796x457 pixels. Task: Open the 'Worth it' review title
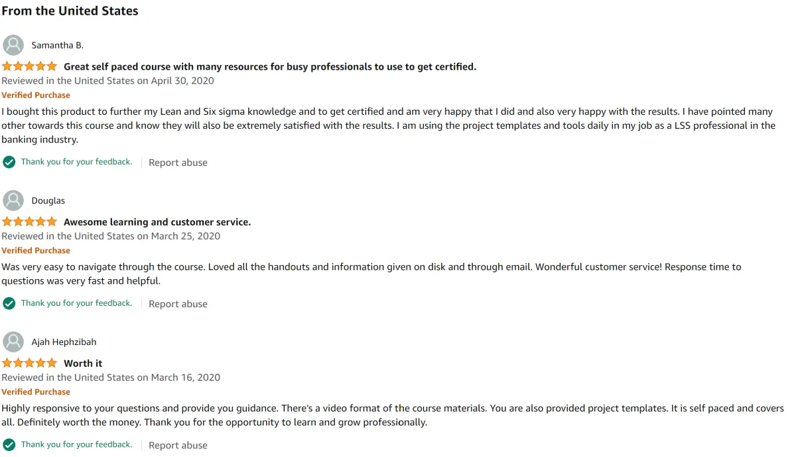point(83,363)
